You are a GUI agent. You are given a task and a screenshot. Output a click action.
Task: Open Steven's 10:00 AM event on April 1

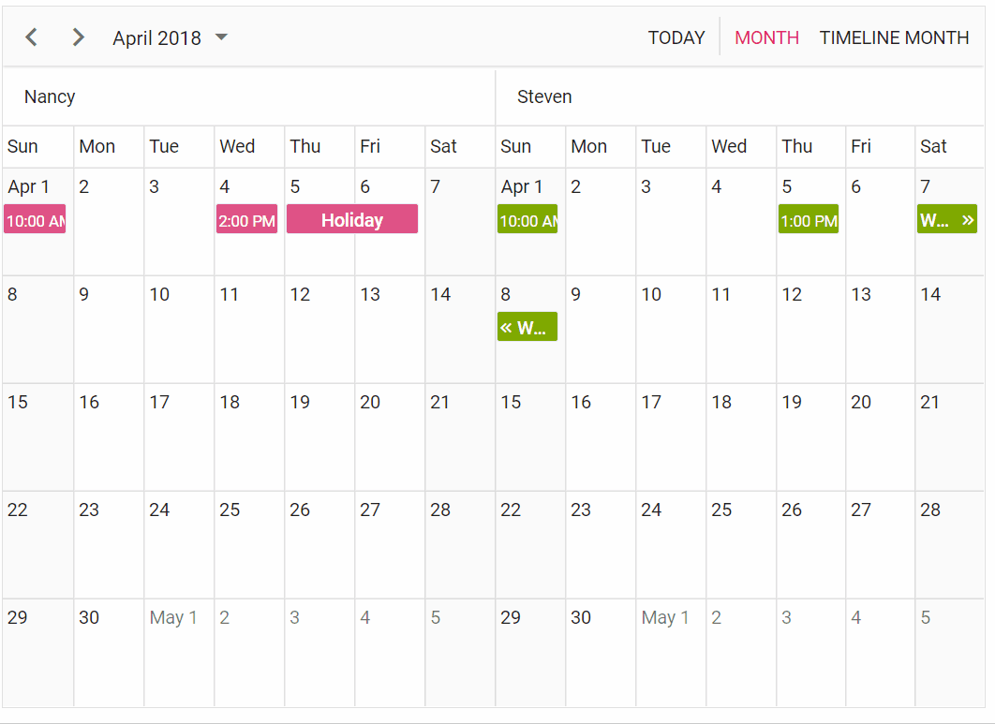point(527,220)
